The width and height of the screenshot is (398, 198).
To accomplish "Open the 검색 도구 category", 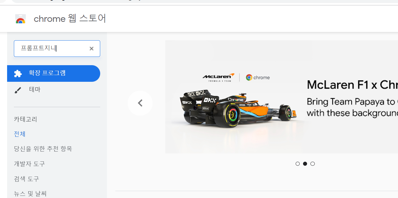I will pyautogui.click(x=27, y=179).
